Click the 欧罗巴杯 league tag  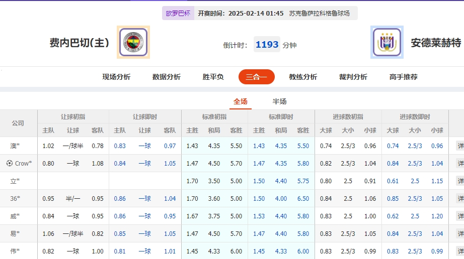click(x=178, y=14)
